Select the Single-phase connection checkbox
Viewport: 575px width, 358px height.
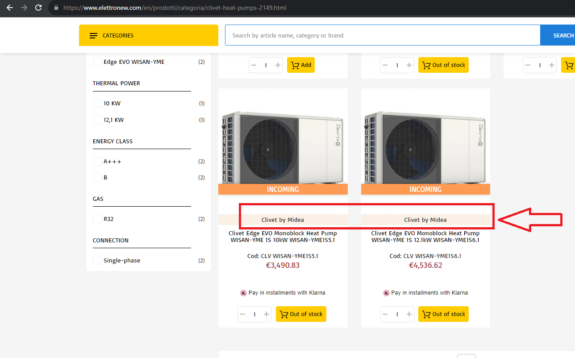click(x=97, y=260)
